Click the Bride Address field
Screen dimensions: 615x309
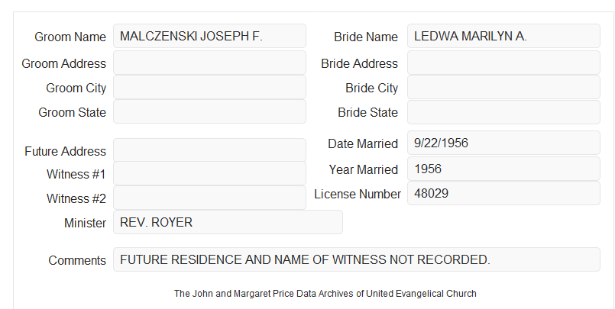[503, 63]
